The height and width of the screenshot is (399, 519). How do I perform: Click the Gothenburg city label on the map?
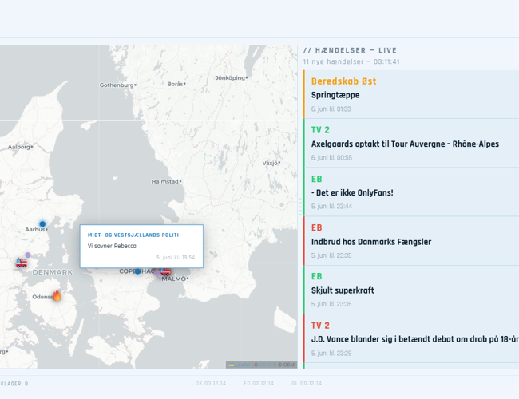point(118,85)
